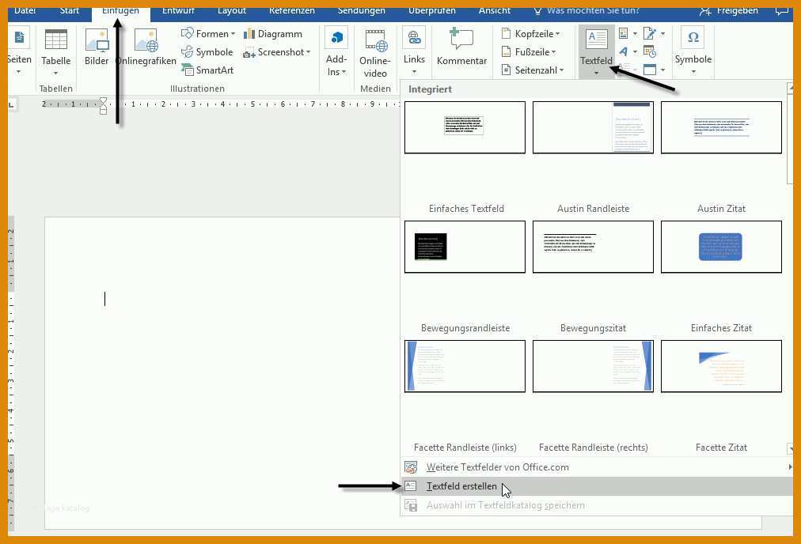801x544 pixels.
Task: Click the WordArt icon
Action: coord(623,51)
